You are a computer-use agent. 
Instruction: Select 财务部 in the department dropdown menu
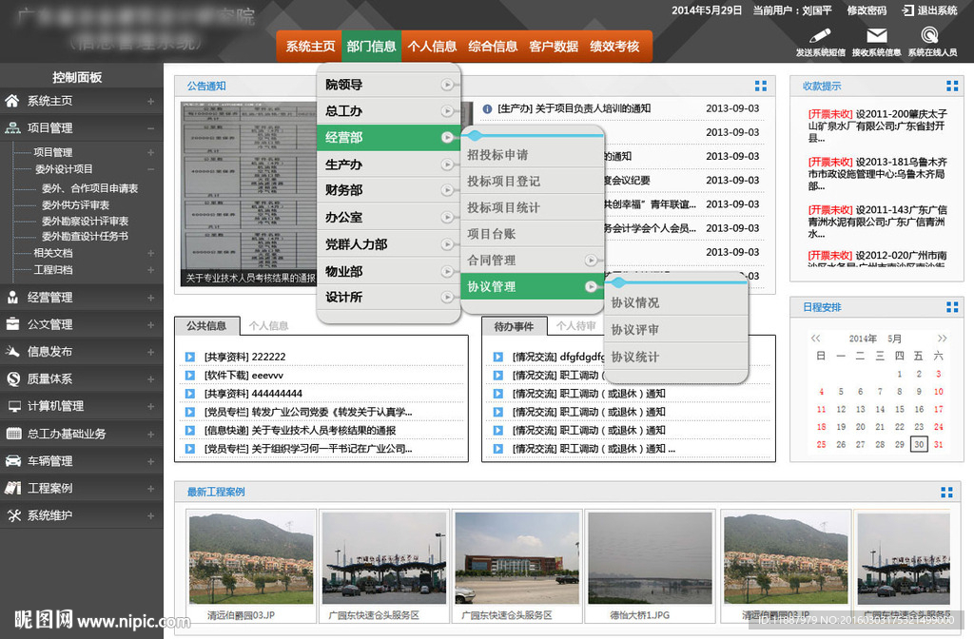[x=344, y=191]
